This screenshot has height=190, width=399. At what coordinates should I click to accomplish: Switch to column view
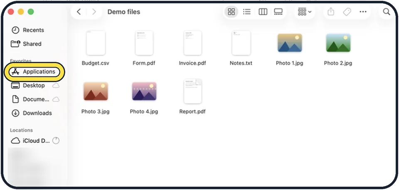coord(263,12)
